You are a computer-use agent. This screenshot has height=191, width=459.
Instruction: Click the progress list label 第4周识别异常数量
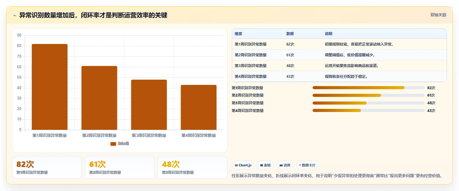pos(248,110)
